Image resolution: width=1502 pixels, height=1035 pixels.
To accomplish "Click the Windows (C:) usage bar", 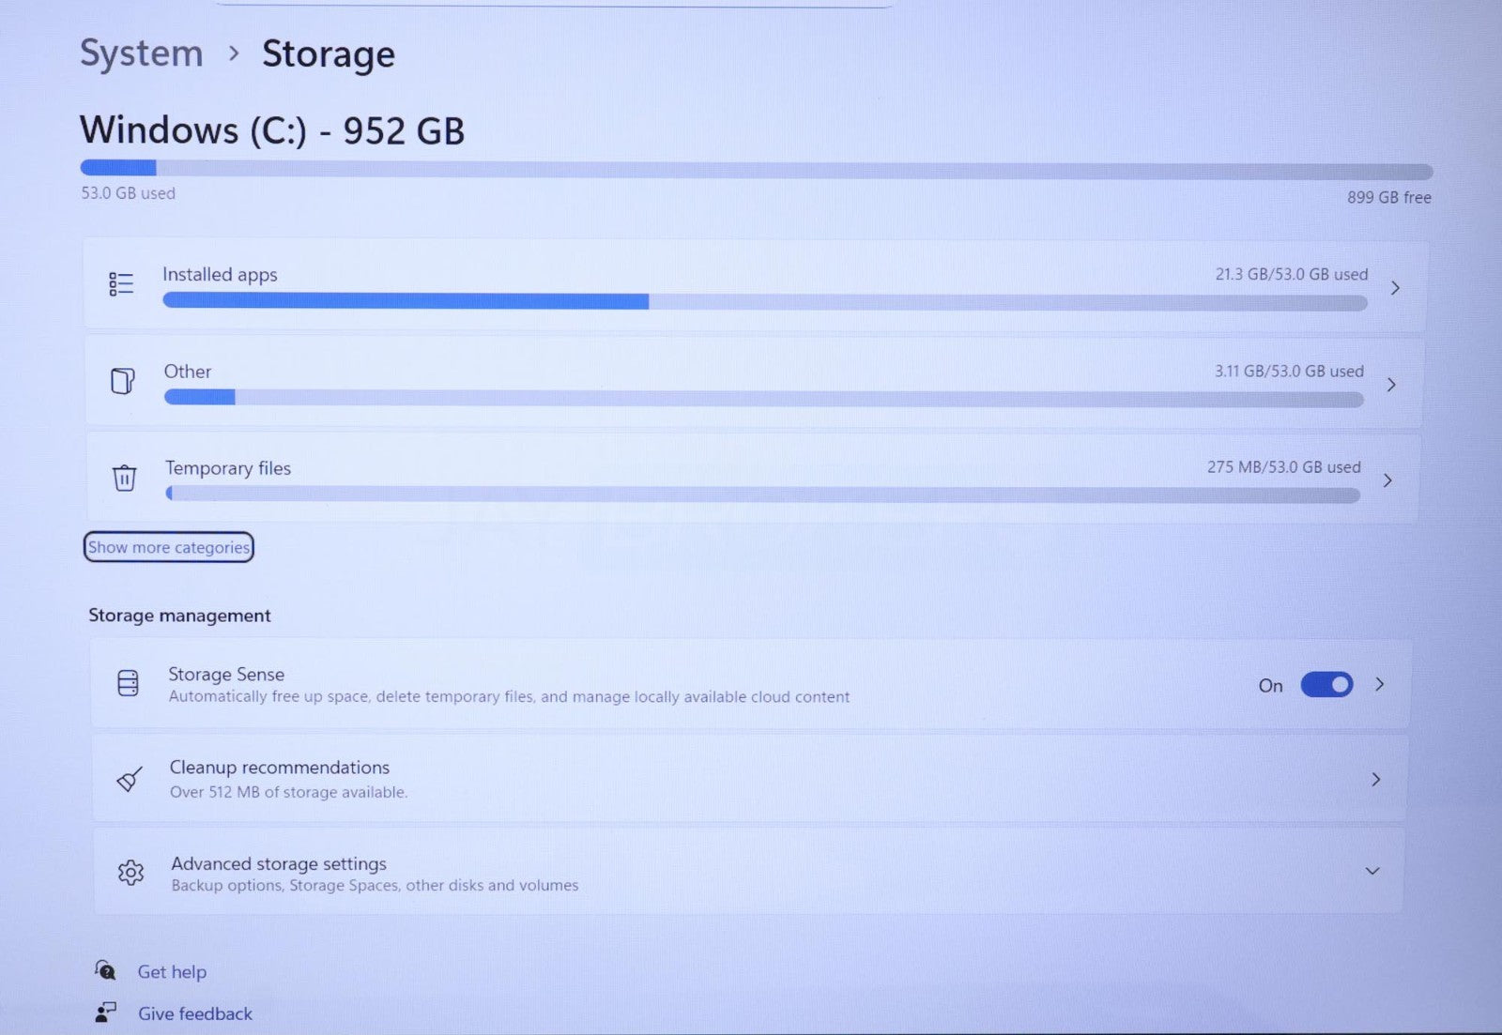I will pos(756,170).
